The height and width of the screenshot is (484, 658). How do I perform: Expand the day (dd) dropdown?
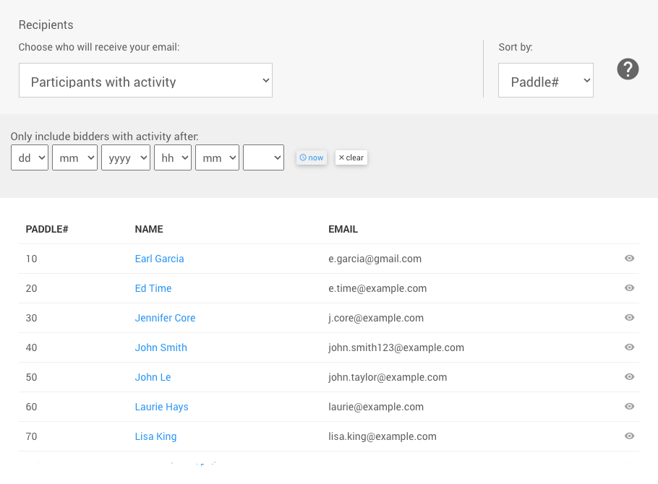pyautogui.click(x=30, y=157)
